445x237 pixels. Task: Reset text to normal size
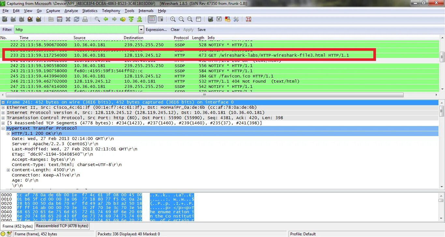click(190, 19)
